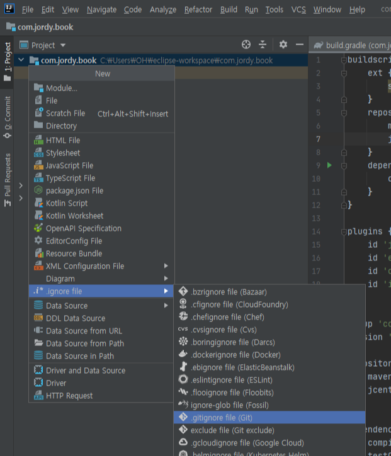Open the Commit side tool window
Viewport: 391px width, 456px height.
pos(7,117)
